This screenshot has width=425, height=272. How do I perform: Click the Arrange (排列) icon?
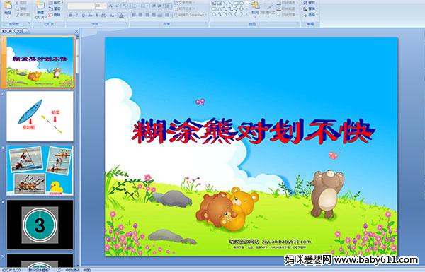(255, 8)
